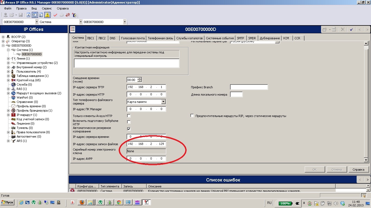
Task: Open the Сервис menu
Action: click(47, 8)
